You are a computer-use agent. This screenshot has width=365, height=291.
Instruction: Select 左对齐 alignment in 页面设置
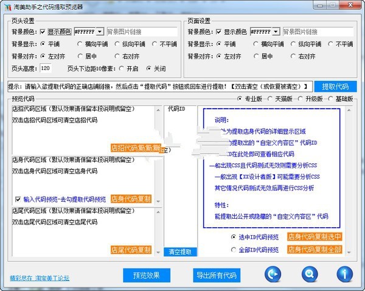click(x=218, y=56)
